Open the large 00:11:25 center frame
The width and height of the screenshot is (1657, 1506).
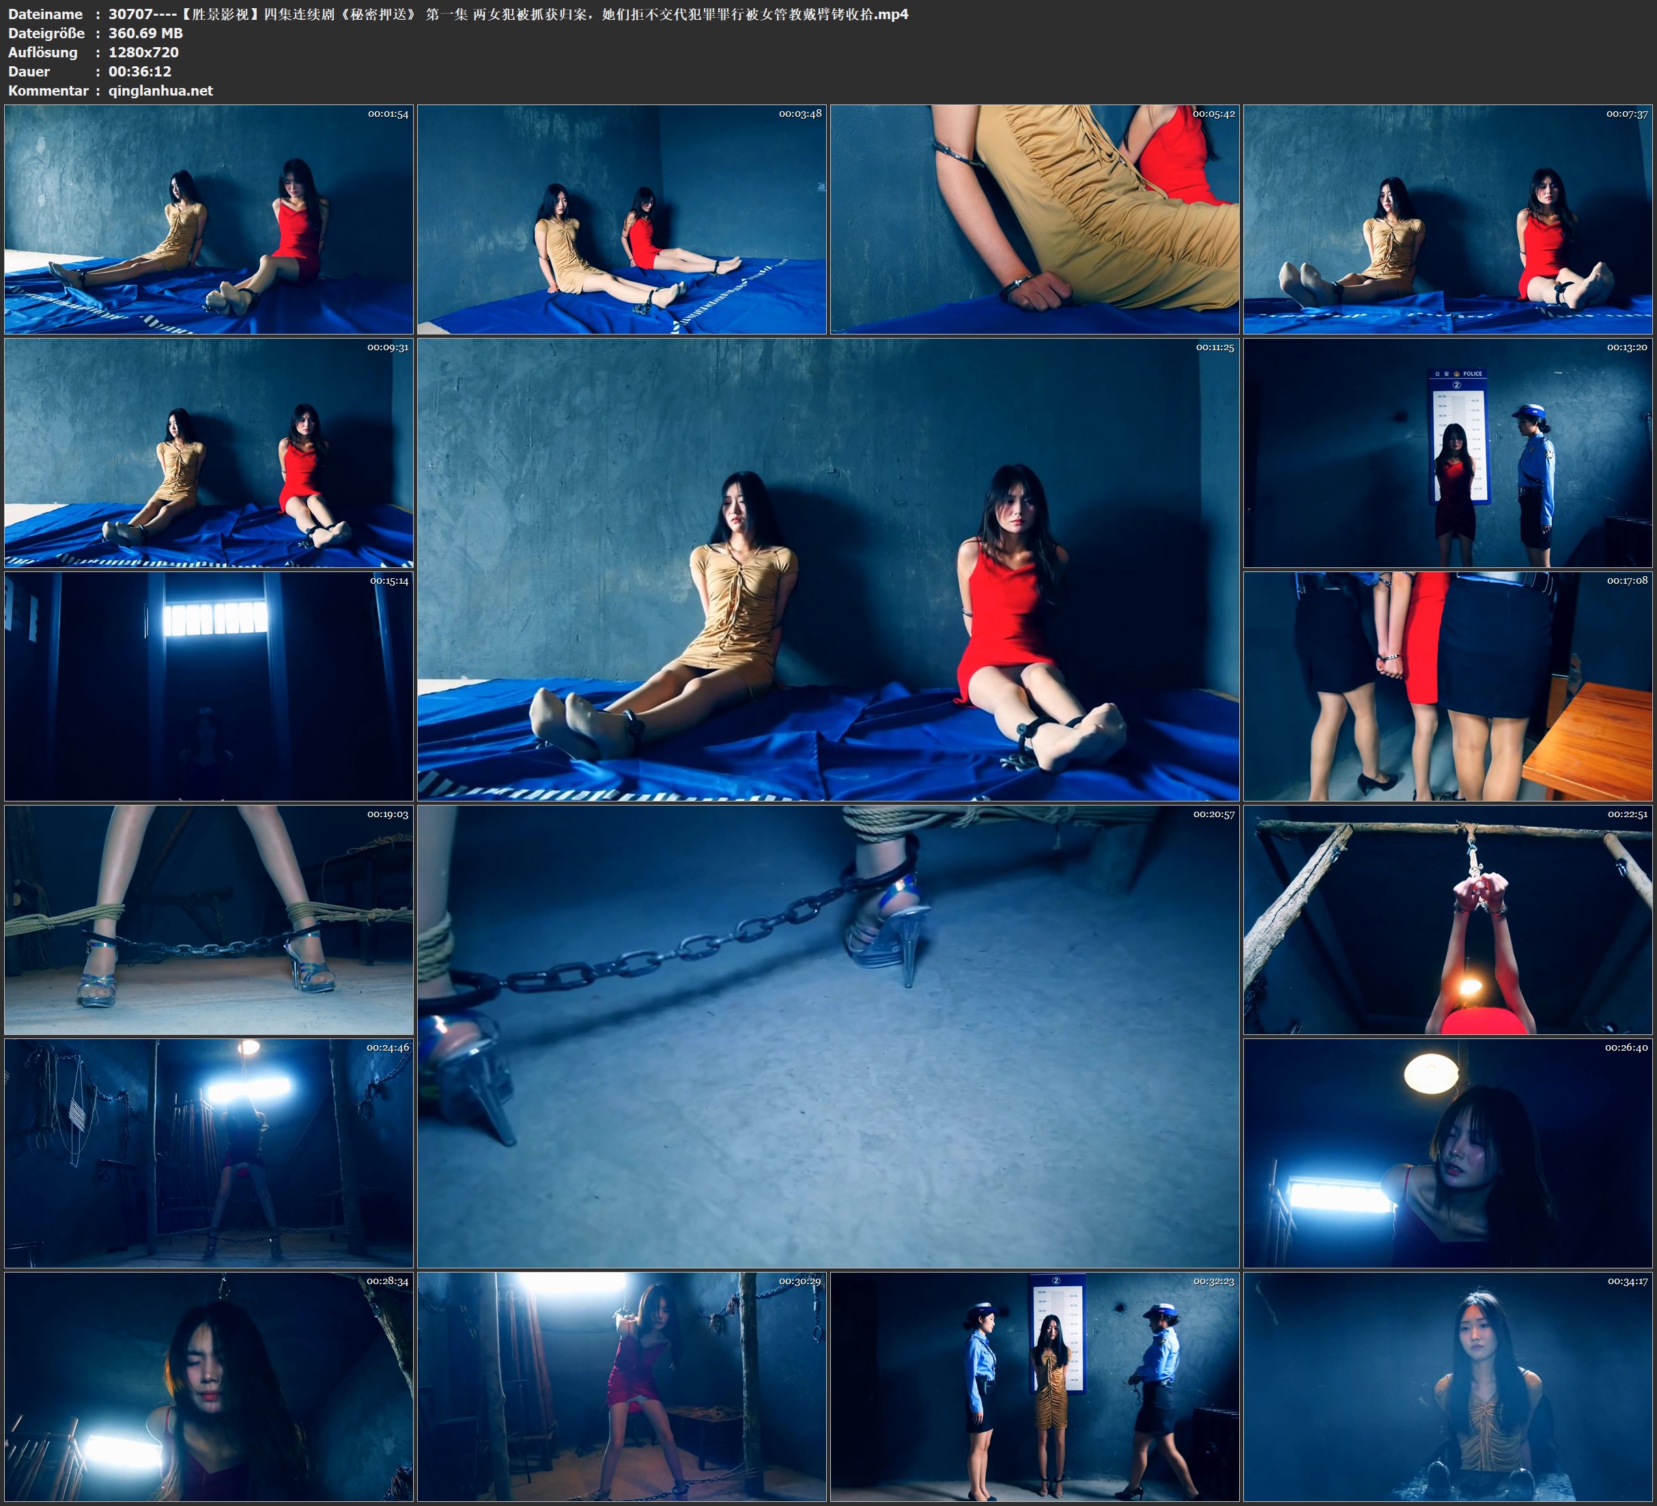click(x=827, y=569)
